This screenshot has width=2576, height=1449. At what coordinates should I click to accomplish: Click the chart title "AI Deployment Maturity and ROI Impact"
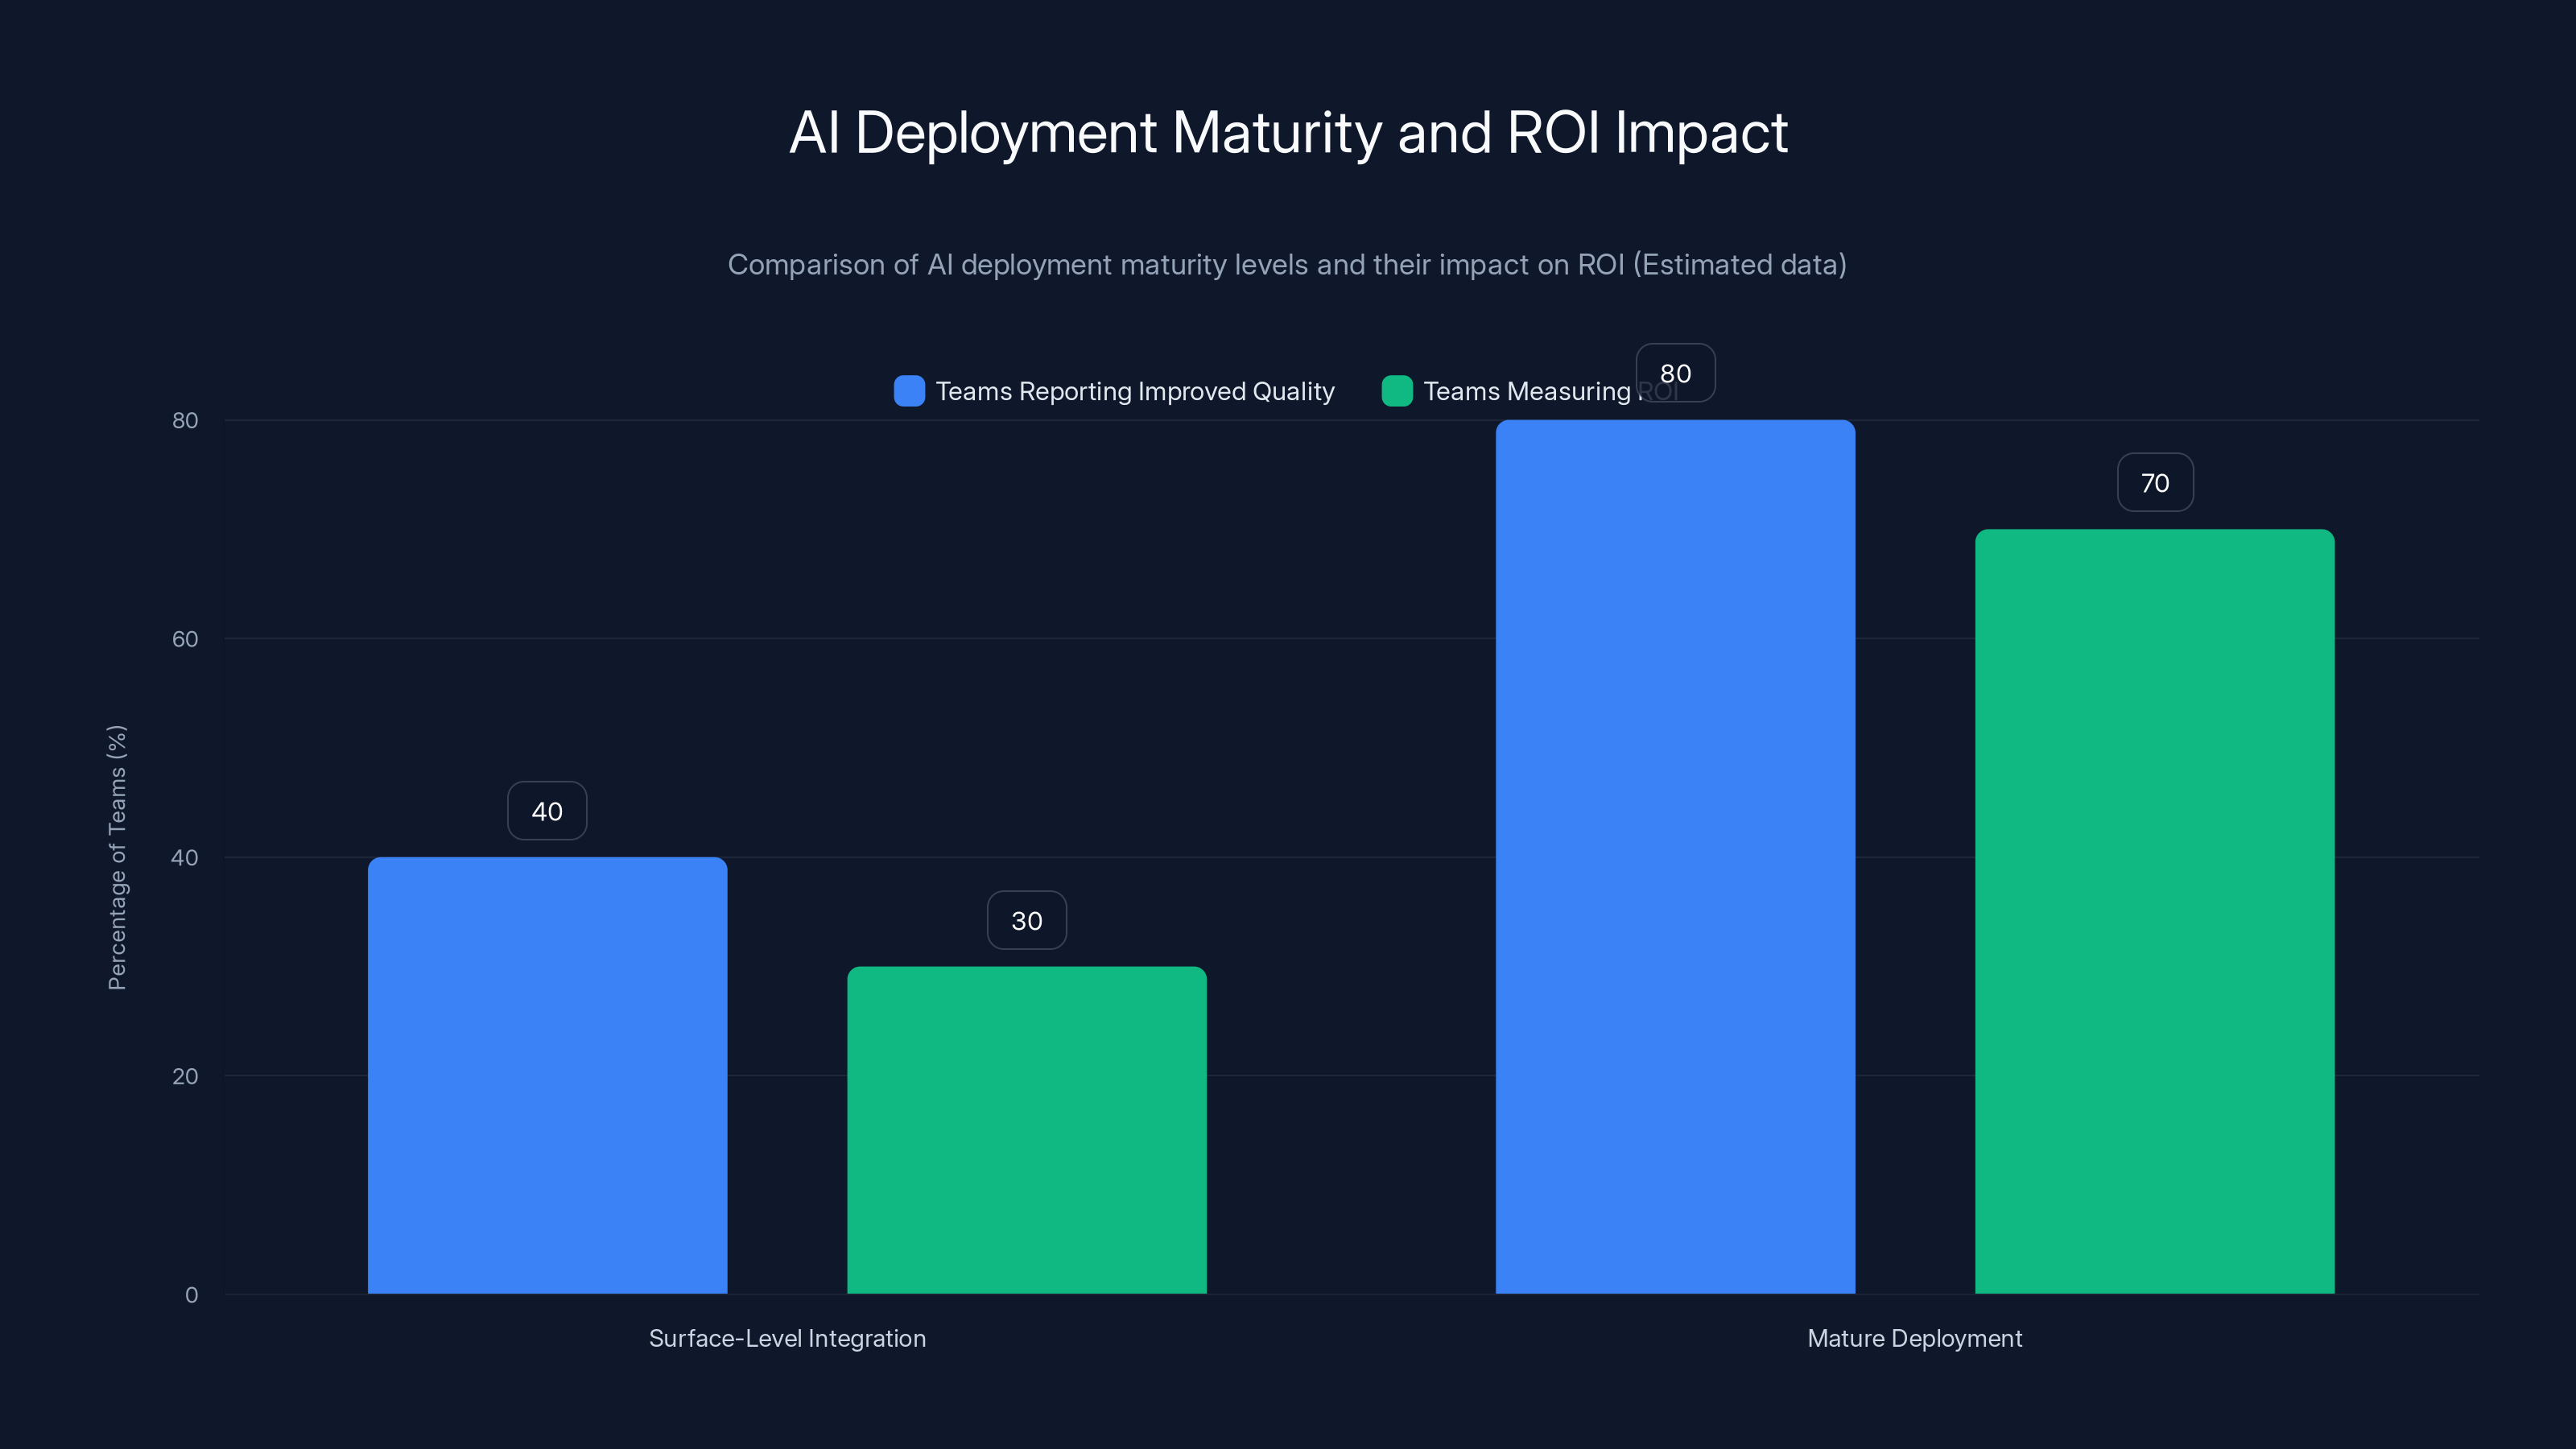click(1288, 132)
